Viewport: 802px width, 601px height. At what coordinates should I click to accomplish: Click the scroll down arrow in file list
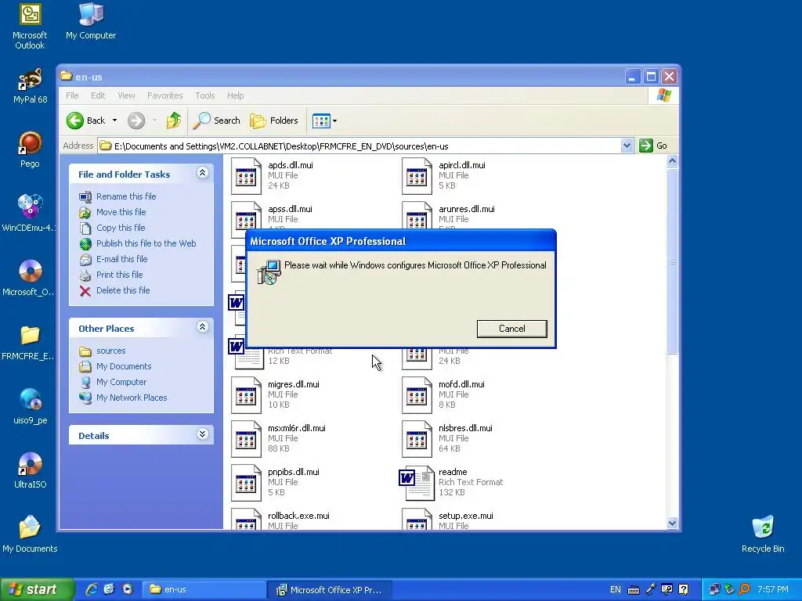pos(672,523)
